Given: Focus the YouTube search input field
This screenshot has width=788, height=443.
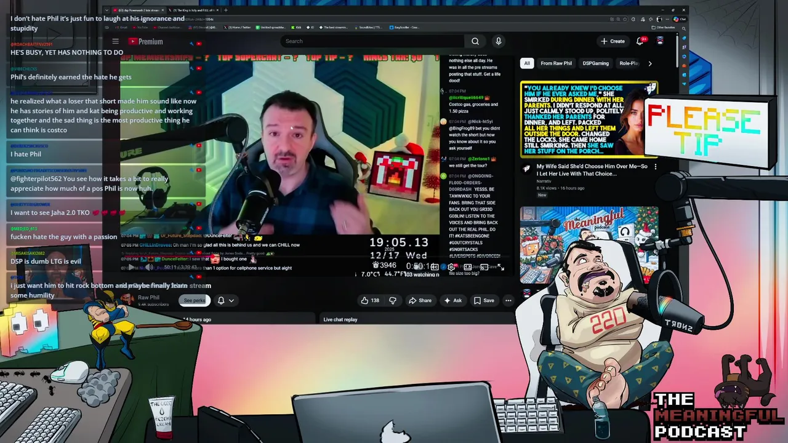Looking at the screenshot, I should pos(373,41).
